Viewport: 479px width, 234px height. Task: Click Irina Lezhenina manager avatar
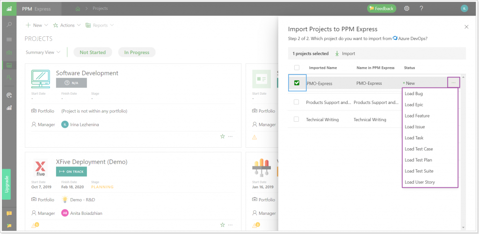click(x=65, y=124)
